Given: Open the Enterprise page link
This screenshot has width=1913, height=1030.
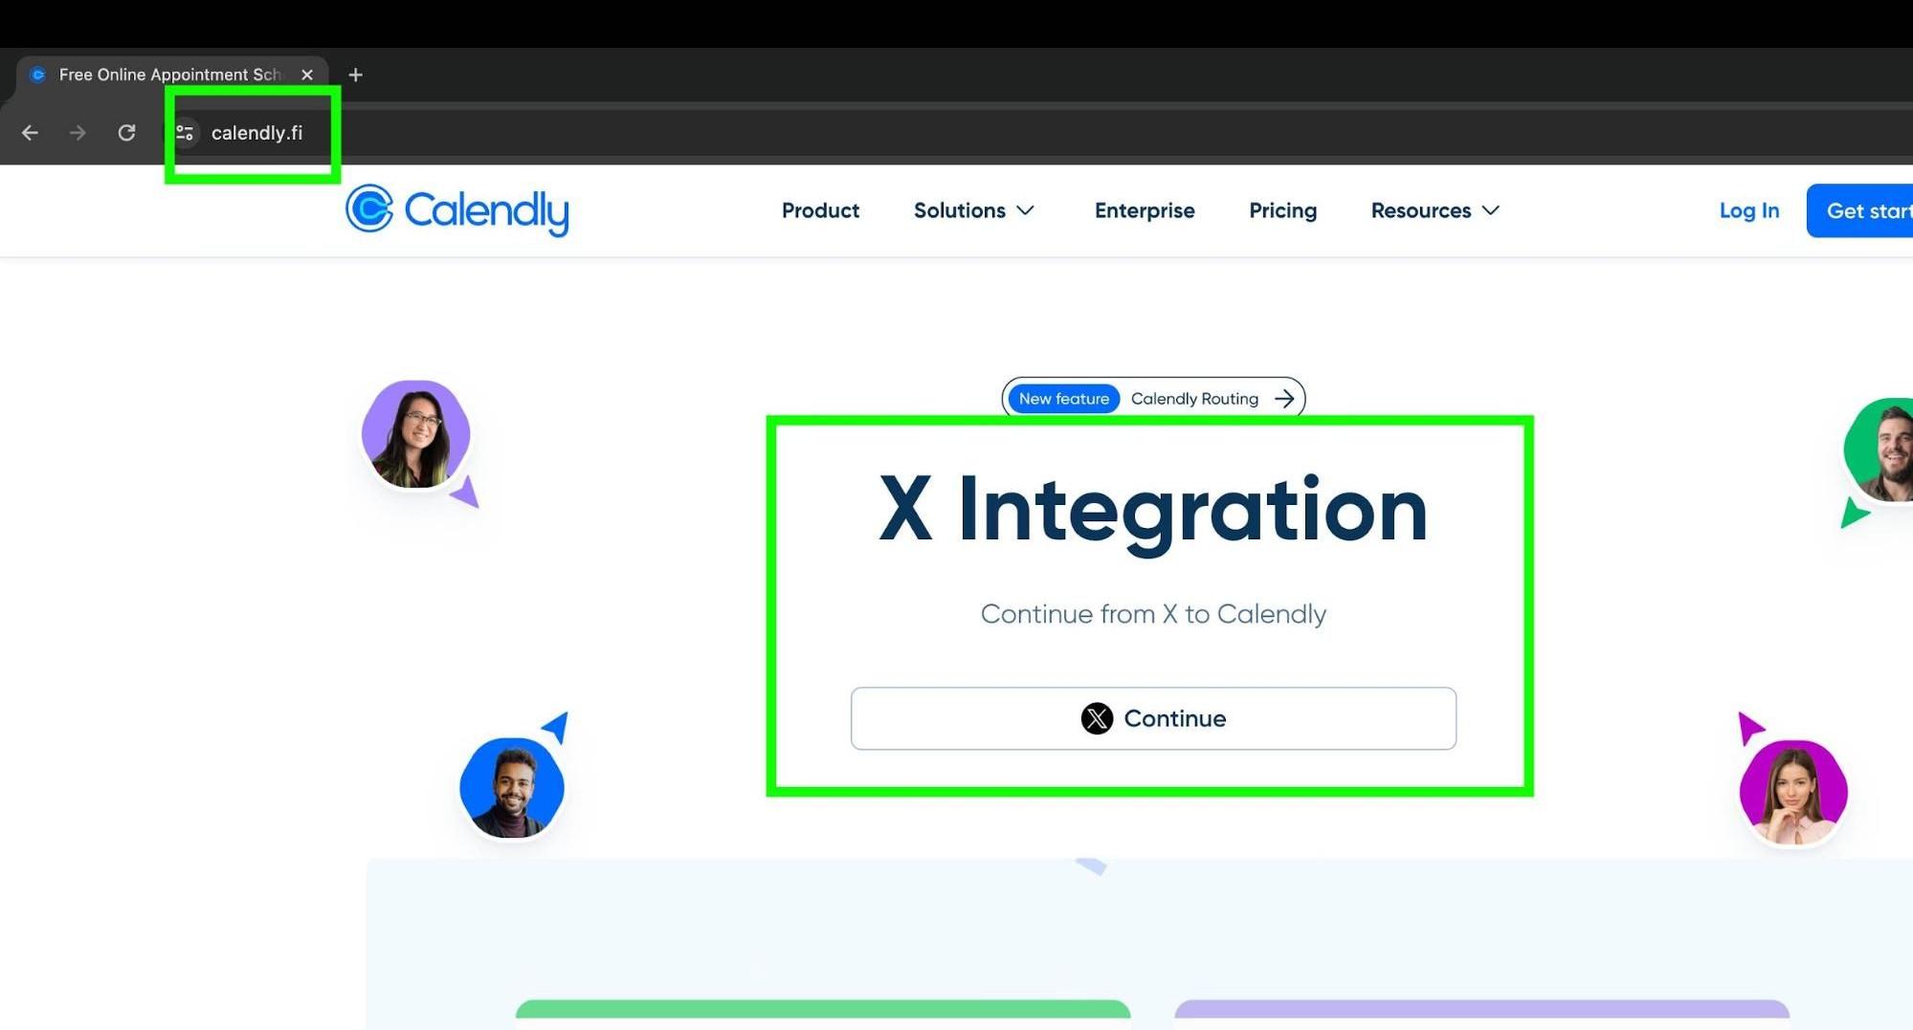Looking at the screenshot, I should pos(1145,210).
